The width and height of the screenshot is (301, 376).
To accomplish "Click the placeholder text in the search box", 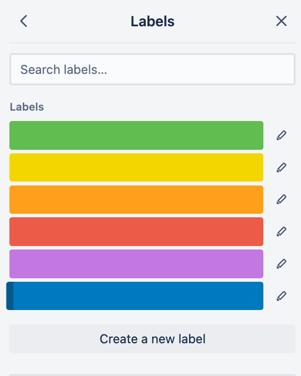I will tap(63, 69).
